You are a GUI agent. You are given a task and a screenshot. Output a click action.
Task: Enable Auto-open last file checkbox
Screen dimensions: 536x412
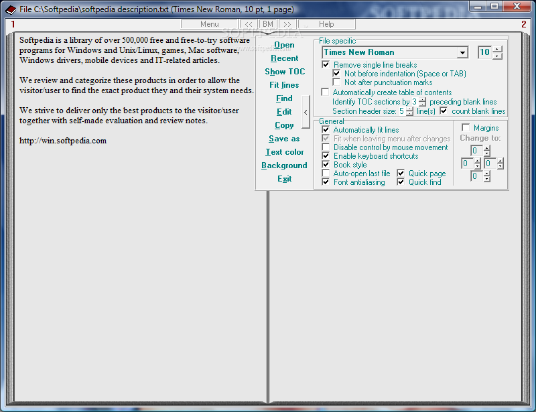[326, 174]
